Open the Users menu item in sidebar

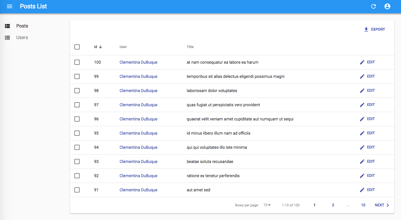tap(22, 38)
